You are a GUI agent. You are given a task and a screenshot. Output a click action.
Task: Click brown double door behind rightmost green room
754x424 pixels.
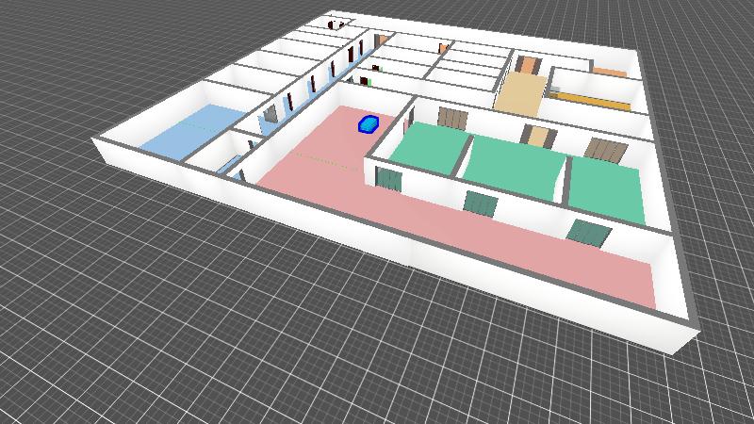point(601,150)
